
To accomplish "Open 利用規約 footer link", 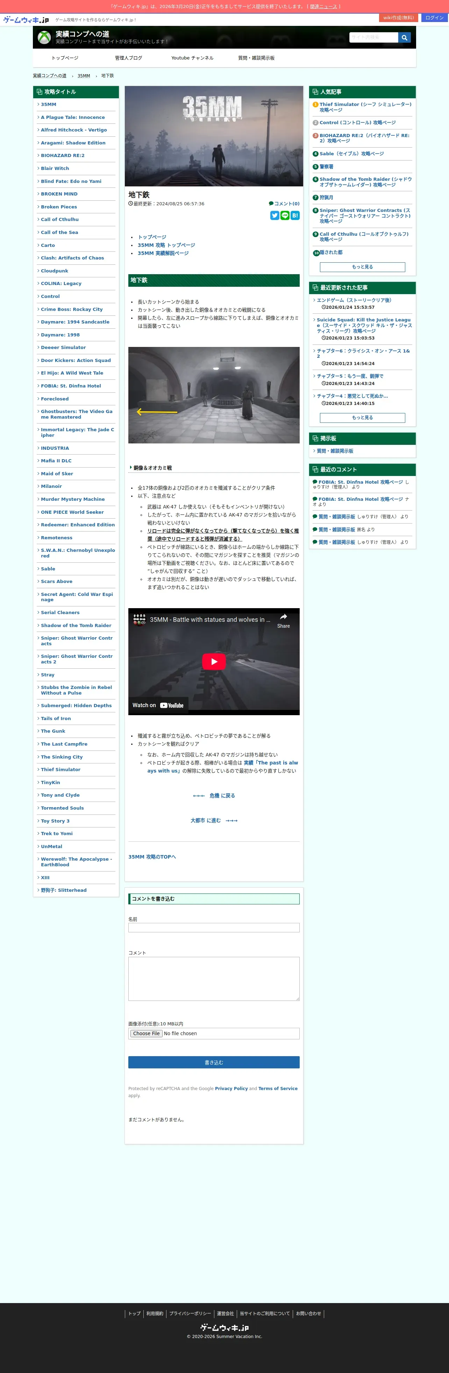I will tap(155, 1313).
